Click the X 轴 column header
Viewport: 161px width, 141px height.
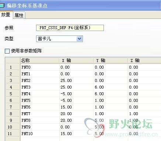pyautogui.click(x=76, y=61)
